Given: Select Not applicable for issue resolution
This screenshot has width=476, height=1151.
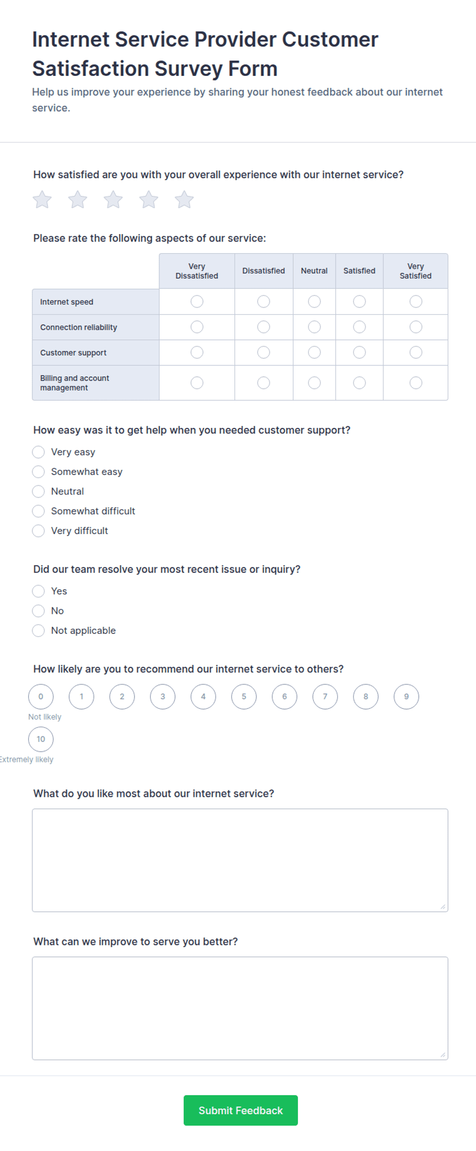Looking at the screenshot, I should [x=38, y=630].
